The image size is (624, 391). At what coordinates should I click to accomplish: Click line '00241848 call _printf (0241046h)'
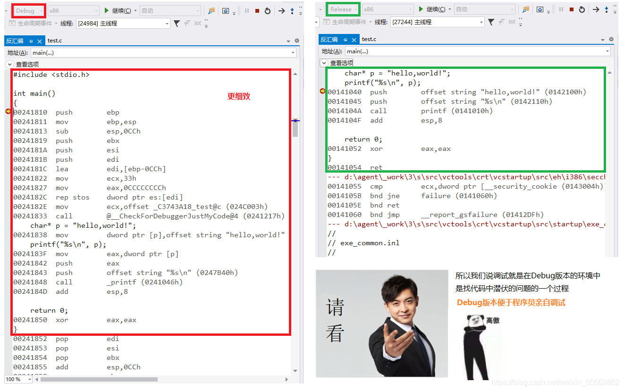pyautogui.click(x=98, y=282)
